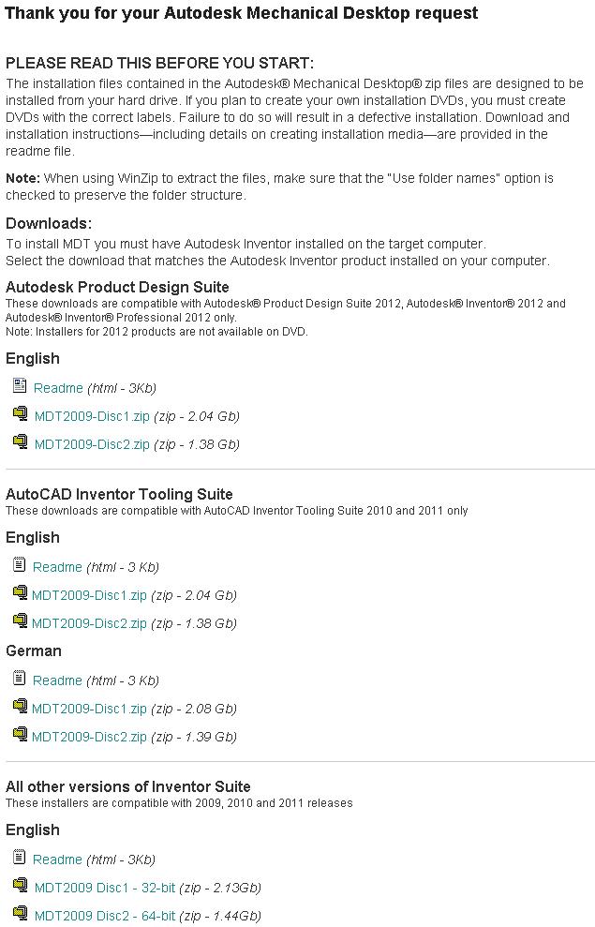Download the MDT2009 Disc1 - 32-bit link
The width and height of the screenshot is (595, 927).
[104, 888]
